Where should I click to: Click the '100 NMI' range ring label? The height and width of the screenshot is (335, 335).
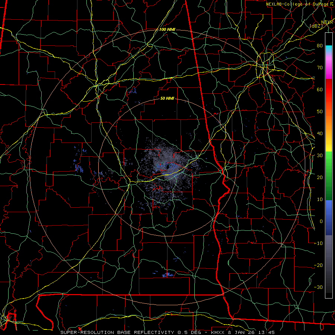[167, 29]
